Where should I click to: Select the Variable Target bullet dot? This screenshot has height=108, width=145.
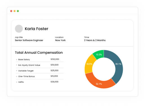[x=17, y=71]
